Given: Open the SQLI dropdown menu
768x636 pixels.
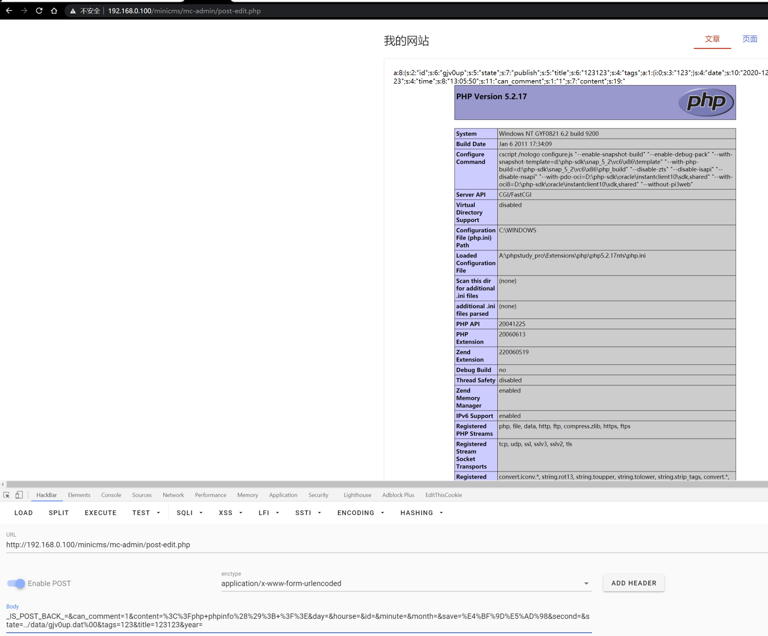Looking at the screenshot, I should point(189,513).
